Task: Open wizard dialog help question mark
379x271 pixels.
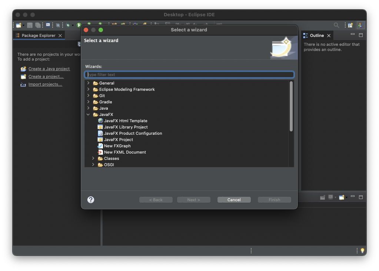Action: [91, 200]
